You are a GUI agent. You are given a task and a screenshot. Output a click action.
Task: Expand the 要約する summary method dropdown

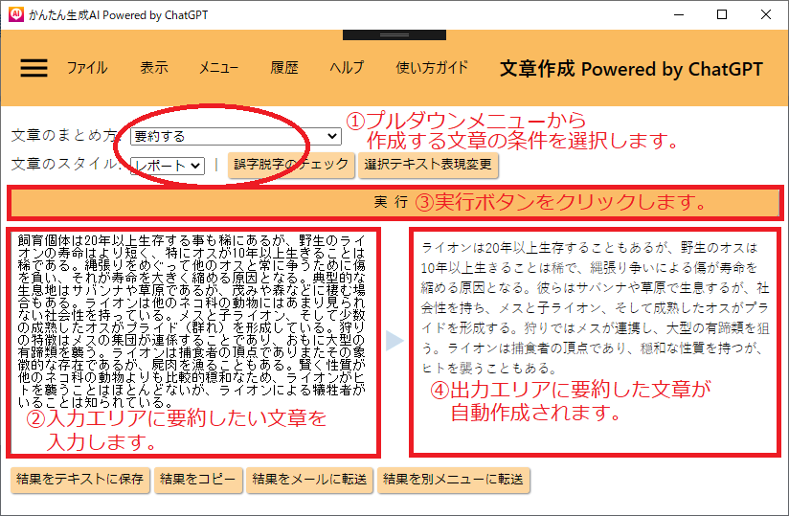click(236, 137)
